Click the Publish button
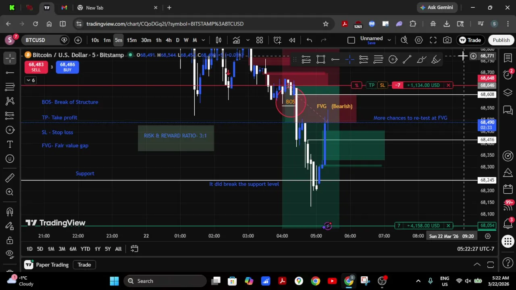 point(501,40)
